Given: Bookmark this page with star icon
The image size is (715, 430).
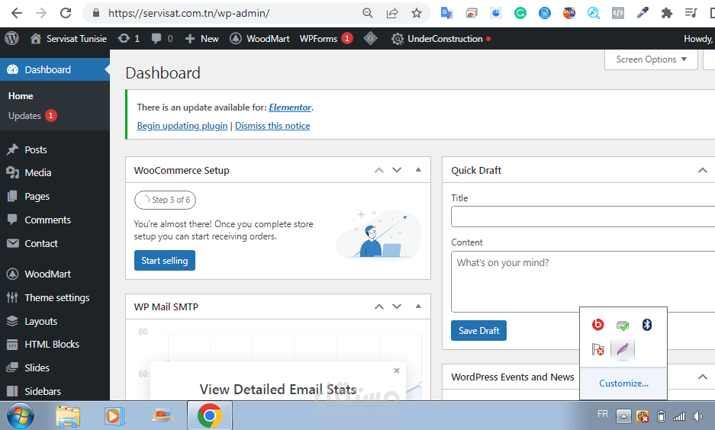Looking at the screenshot, I should click(417, 13).
